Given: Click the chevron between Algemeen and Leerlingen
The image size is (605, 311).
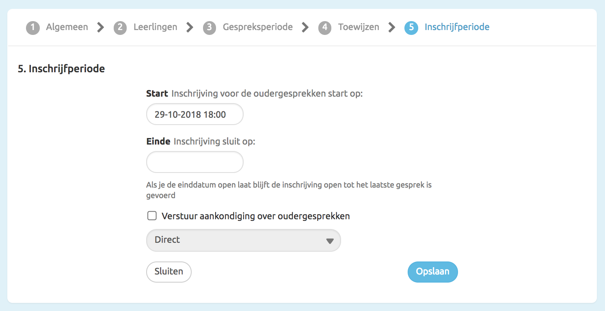Looking at the screenshot, I should pyautogui.click(x=99, y=27).
